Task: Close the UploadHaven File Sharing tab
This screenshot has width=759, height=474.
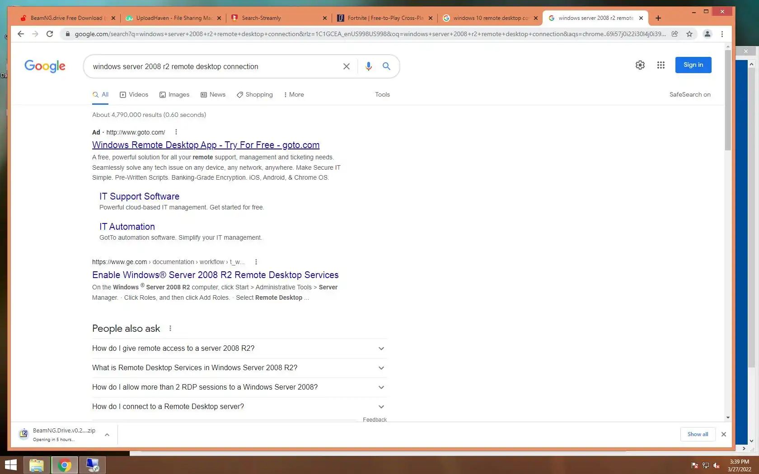Action: coord(219,18)
